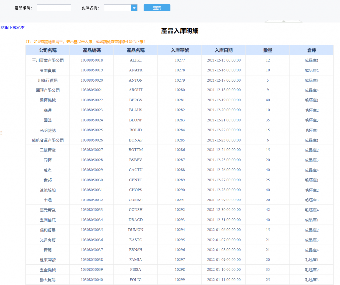This screenshot has height=285, width=340.
Task: Select date 2021-12-31 00:00:00
Action: click(224, 220)
